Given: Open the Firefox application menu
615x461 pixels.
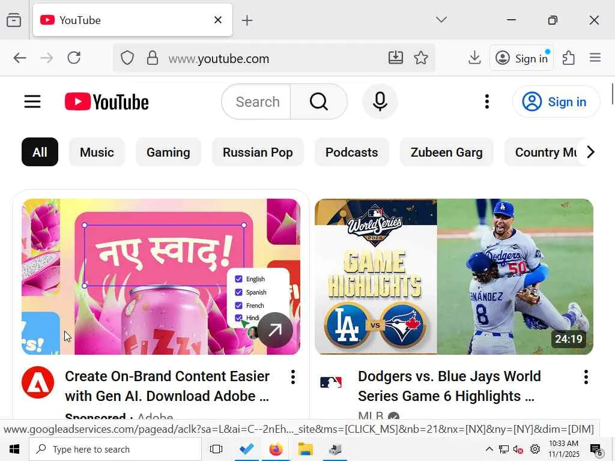Looking at the screenshot, I should click(x=595, y=58).
